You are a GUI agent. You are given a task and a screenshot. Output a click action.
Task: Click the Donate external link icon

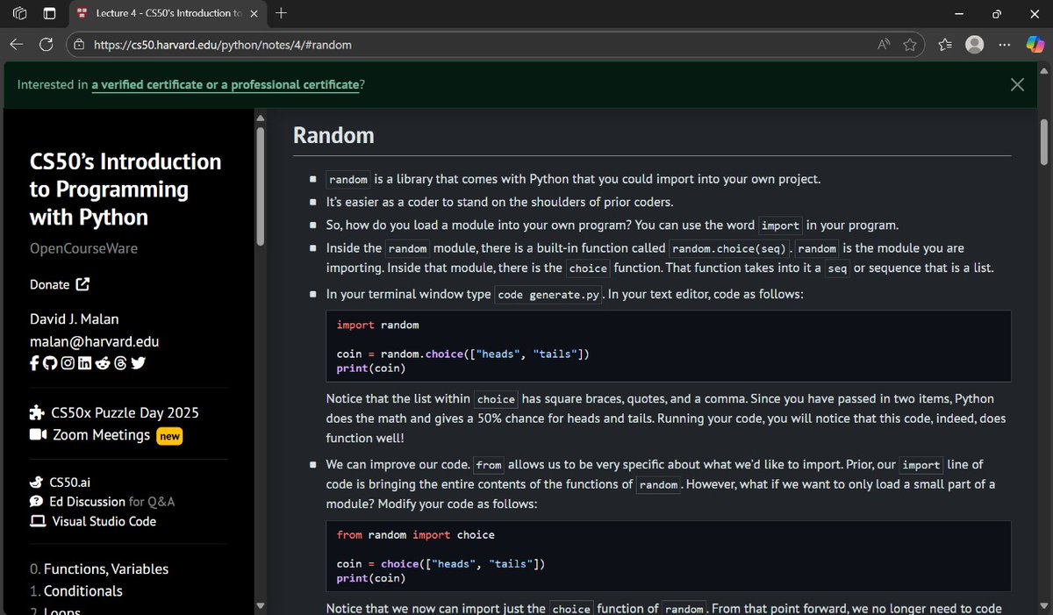click(x=82, y=284)
